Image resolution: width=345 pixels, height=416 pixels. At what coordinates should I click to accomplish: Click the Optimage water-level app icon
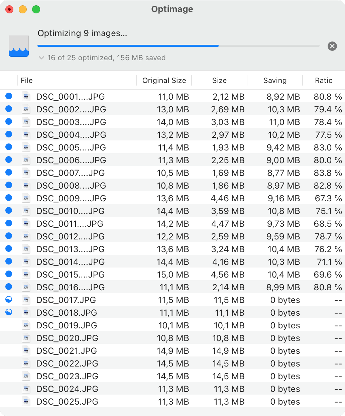pos(19,46)
